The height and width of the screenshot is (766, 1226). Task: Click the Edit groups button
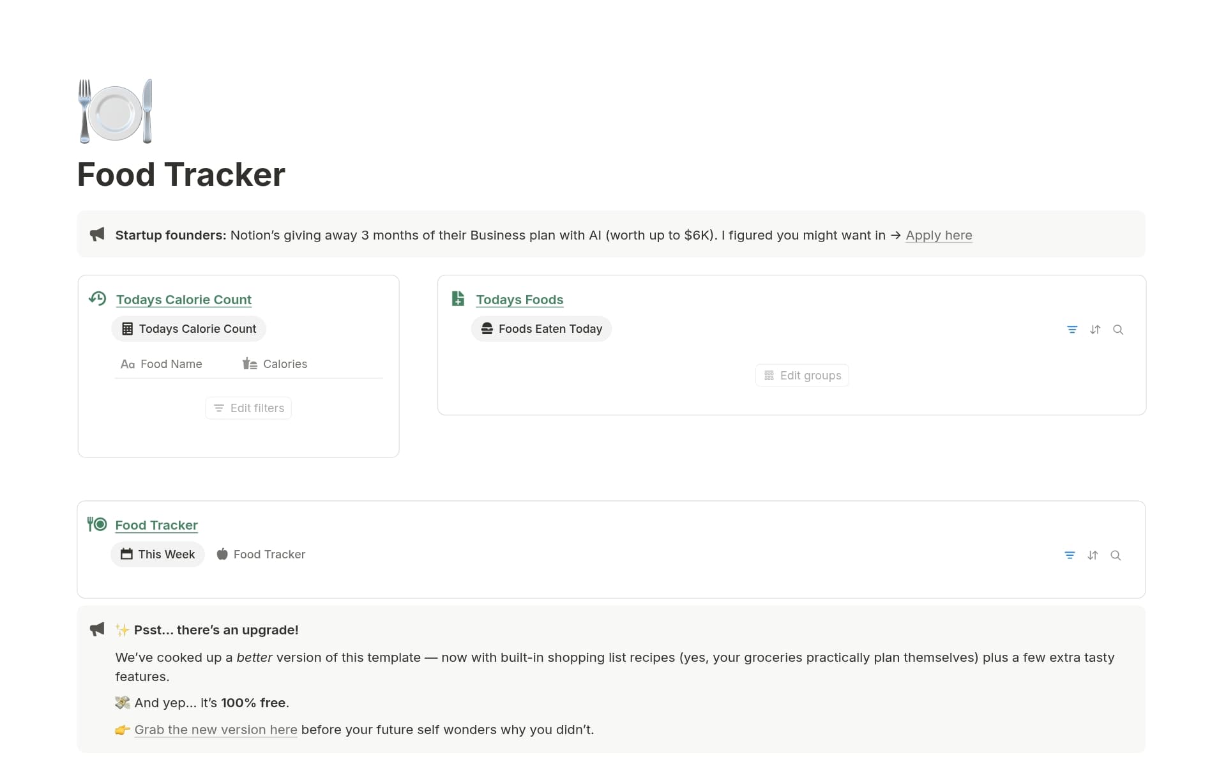(801, 375)
